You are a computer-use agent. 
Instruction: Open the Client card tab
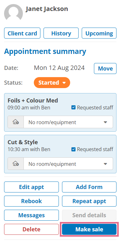tap(22, 33)
